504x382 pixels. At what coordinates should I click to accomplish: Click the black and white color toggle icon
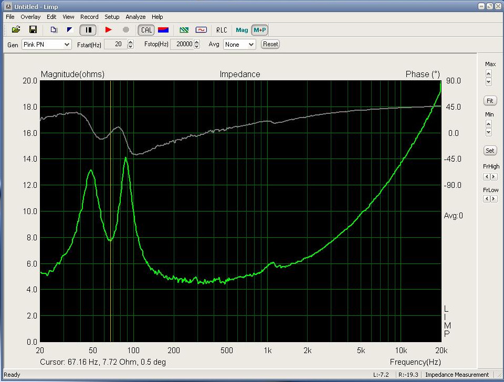pyautogui.click(x=70, y=30)
